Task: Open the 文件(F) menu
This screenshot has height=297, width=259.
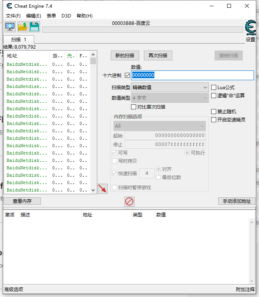Action: pyautogui.click(x=13, y=16)
